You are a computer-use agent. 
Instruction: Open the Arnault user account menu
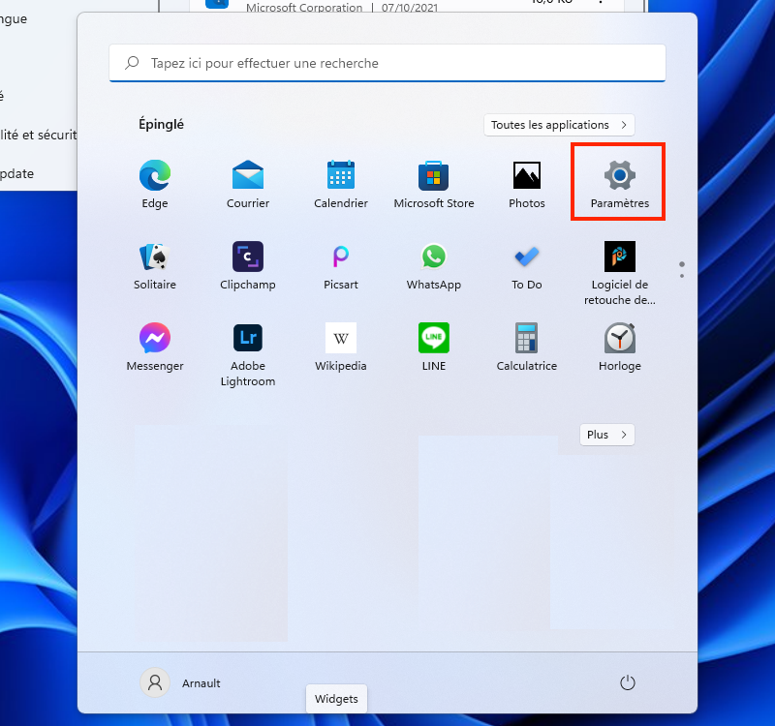181,682
